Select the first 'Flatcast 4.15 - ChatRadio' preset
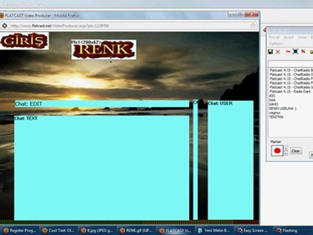313x235 pixels. pos(291,70)
